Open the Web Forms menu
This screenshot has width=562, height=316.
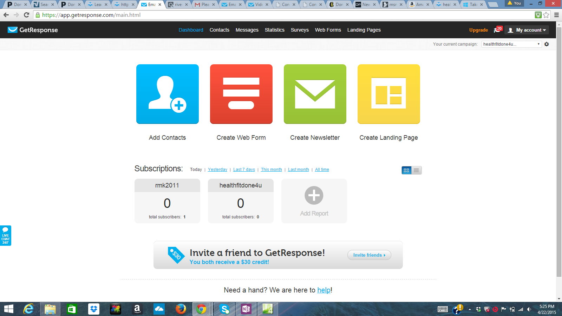[x=328, y=30]
